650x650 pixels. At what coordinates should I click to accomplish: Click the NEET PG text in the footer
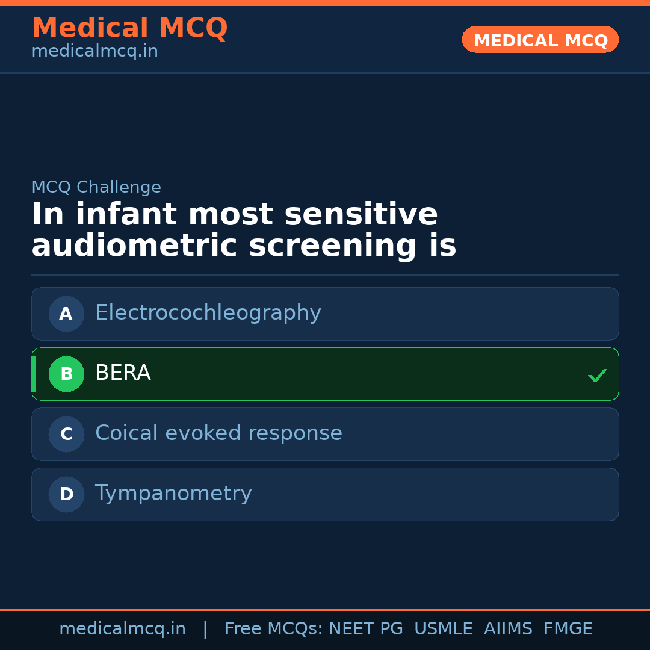[x=366, y=629]
